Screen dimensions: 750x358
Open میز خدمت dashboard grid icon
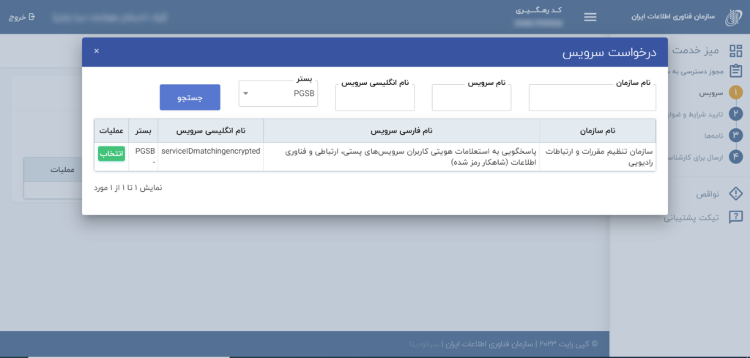point(735,51)
